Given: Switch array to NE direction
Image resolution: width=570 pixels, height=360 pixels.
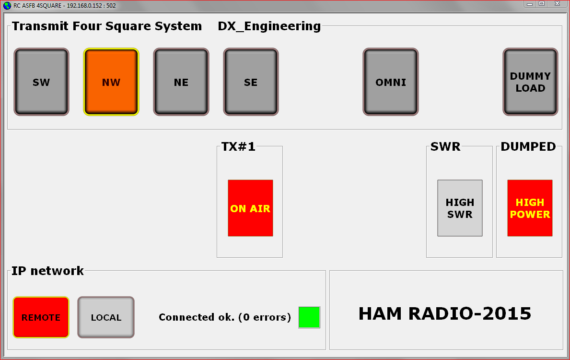Looking at the screenshot, I should pyautogui.click(x=181, y=82).
